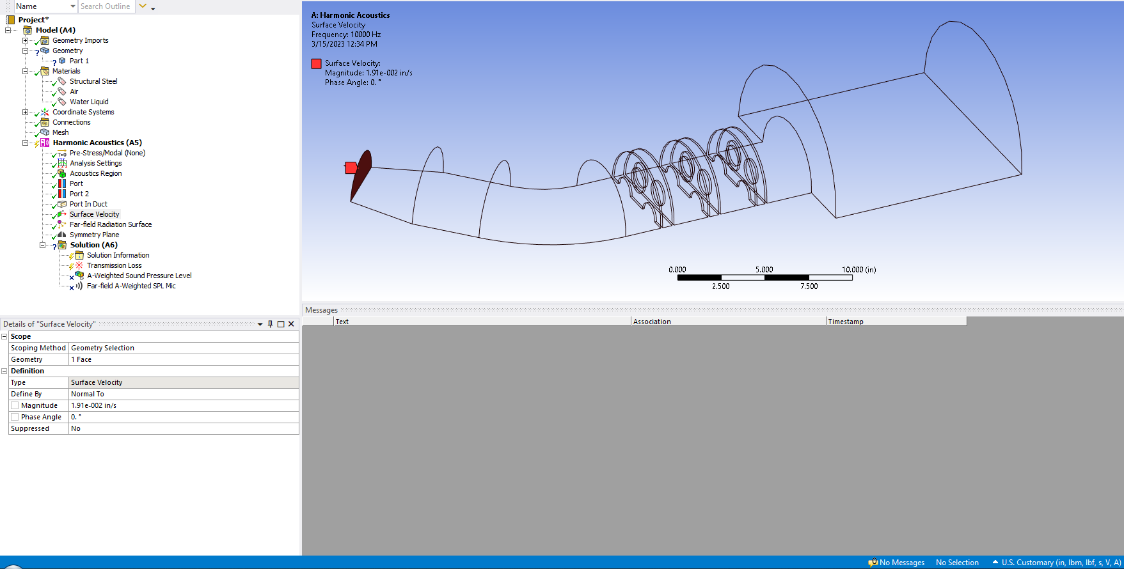Click the Geometry Imports folder icon
Screen dimensions: 1124x569
45,40
